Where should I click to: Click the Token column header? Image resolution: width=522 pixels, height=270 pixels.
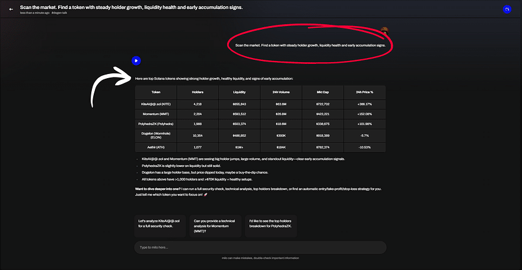click(x=156, y=92)
